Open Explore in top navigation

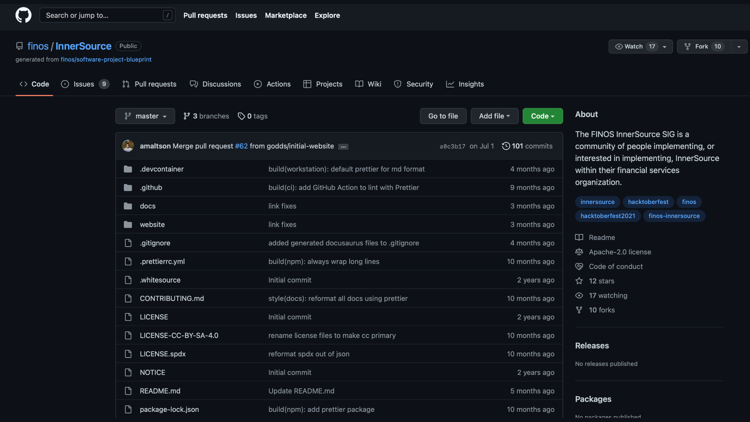pos(327,15)
